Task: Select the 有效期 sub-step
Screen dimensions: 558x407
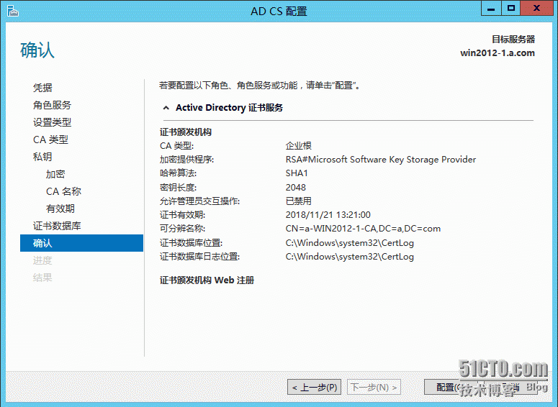Action: click(60, 209)
